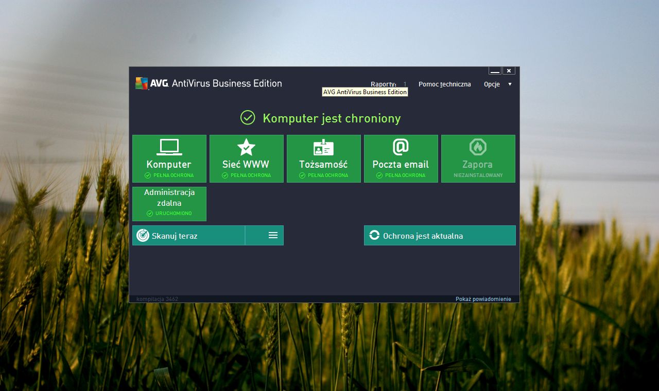Start a scan with Skanuj teraz
This screenshot has height=391, width=659.
pos(188,235)
